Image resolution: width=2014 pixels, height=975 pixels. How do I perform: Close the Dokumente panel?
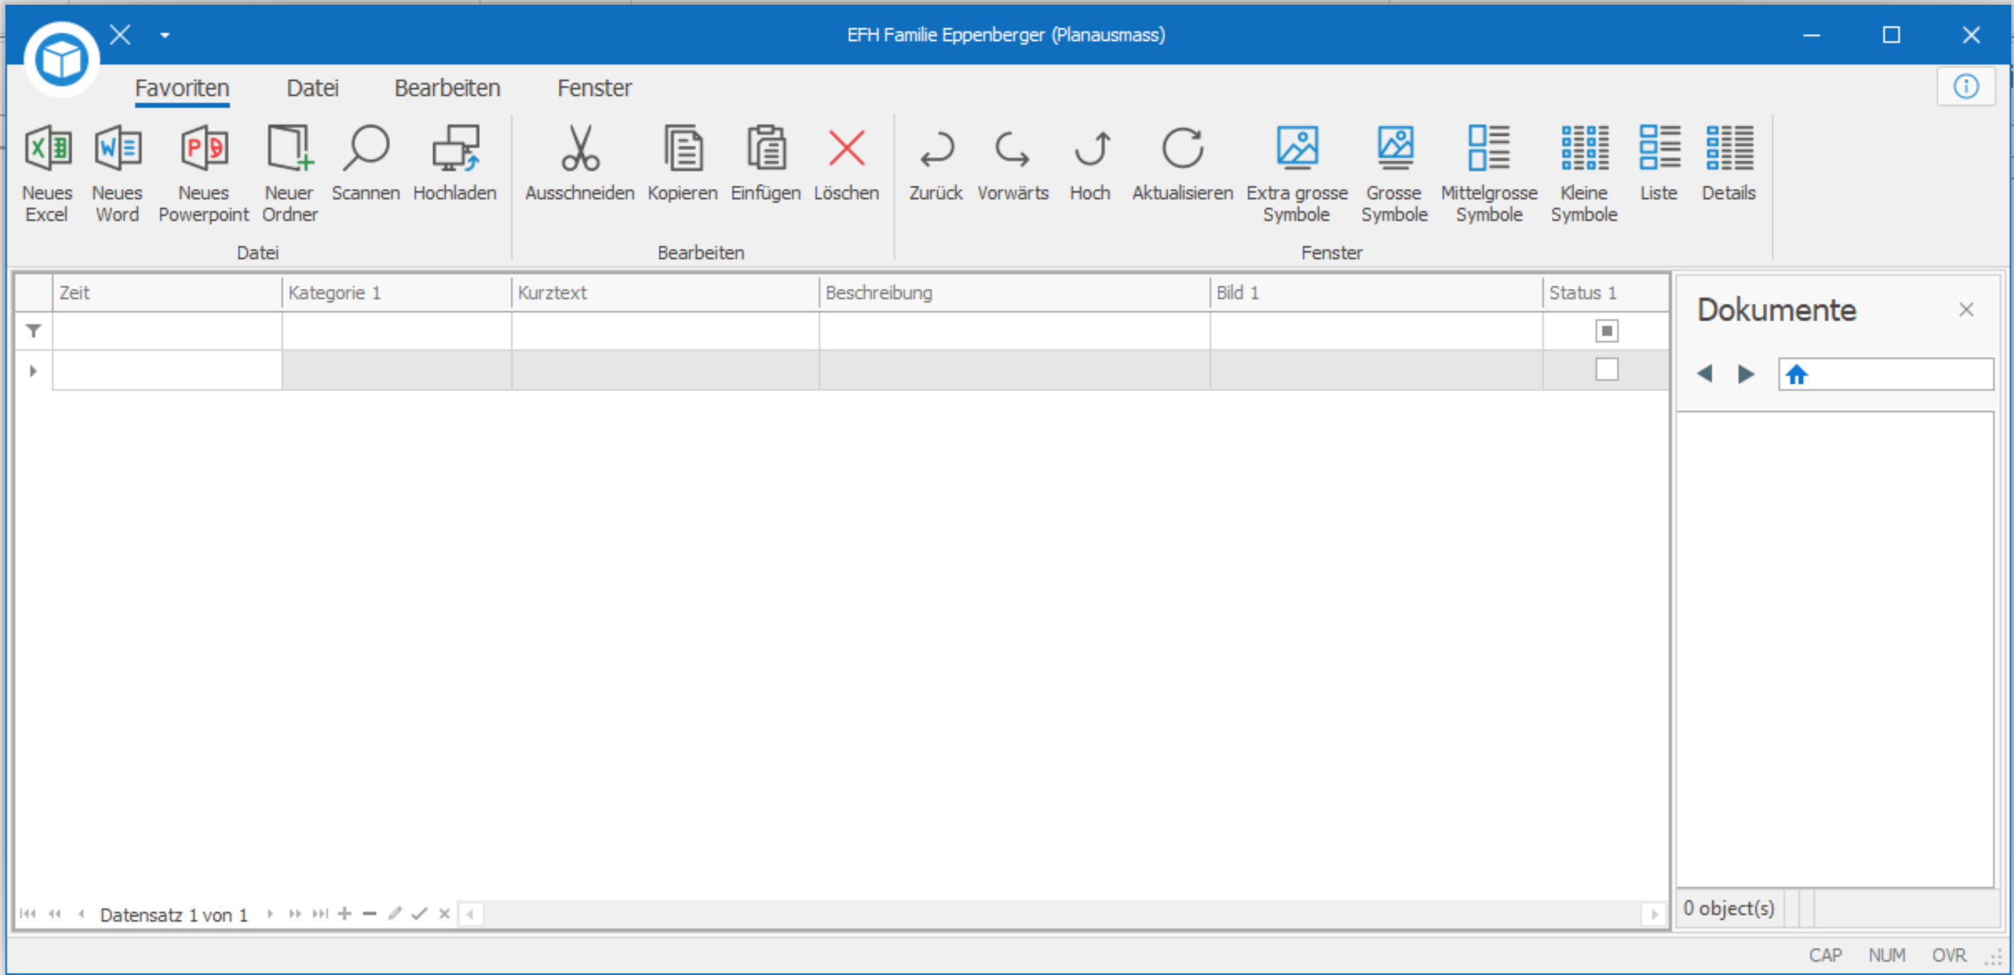pos(1965,309)
